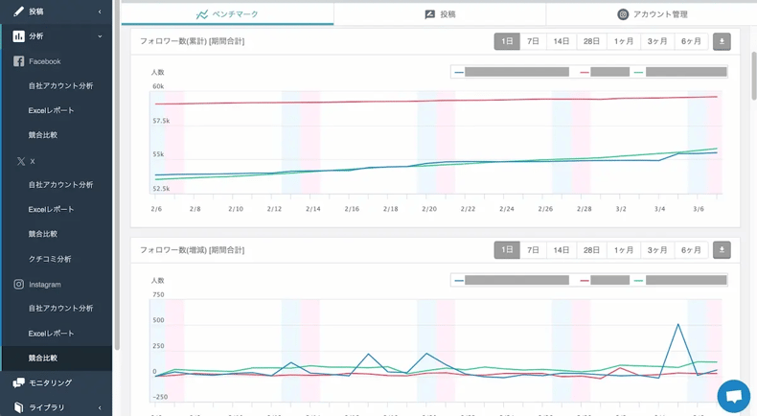
Task: Select 7日 for フォロワー数(増減) chart
Action: (533, 250)
